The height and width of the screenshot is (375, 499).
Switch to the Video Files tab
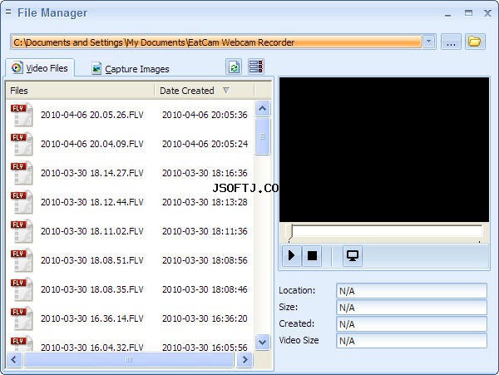pyautogui.click(x=40, y=67)
